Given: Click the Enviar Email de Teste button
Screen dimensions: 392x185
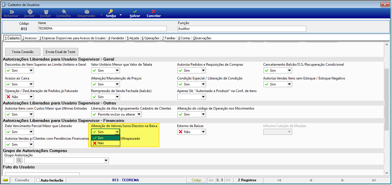Looking at the screenshot, I should tap(61, 52).
